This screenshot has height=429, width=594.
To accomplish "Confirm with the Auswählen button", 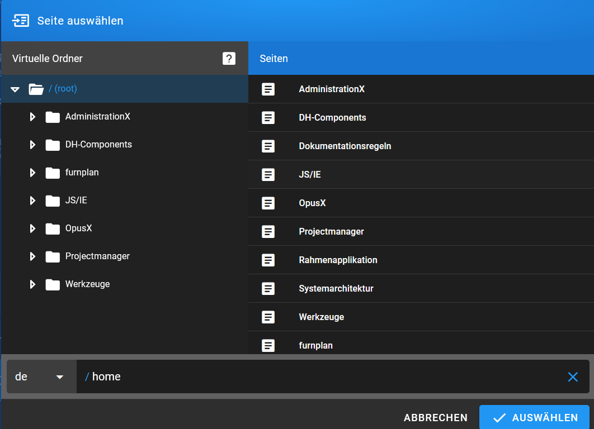I will pyautogui.click(x=534, y=417).
